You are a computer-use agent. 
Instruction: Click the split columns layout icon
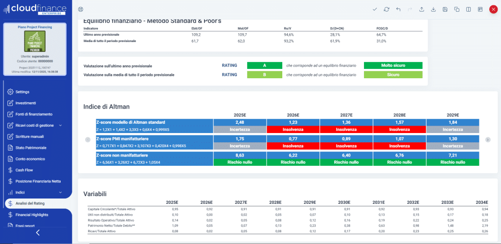coord(468,9)
